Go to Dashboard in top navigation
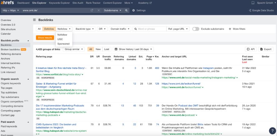This screenshot has height=136, width=277. pyautogui.click(x=23, y=3)
